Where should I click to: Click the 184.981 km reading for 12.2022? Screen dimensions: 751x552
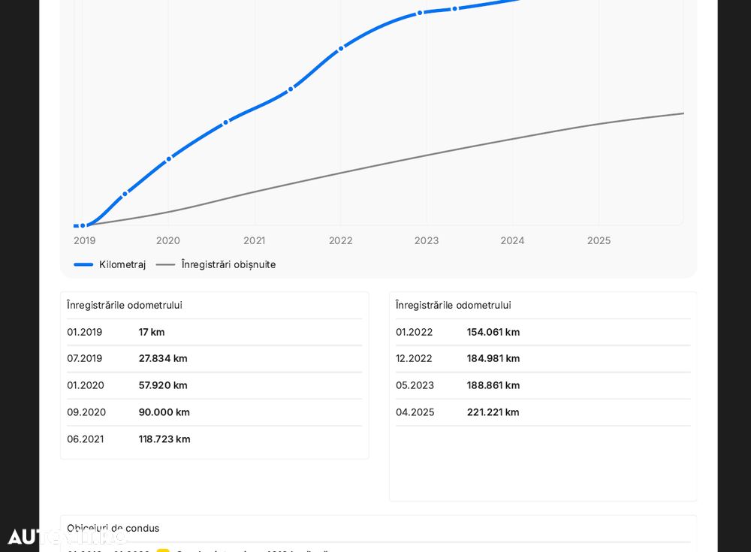(x=493, y=358)
